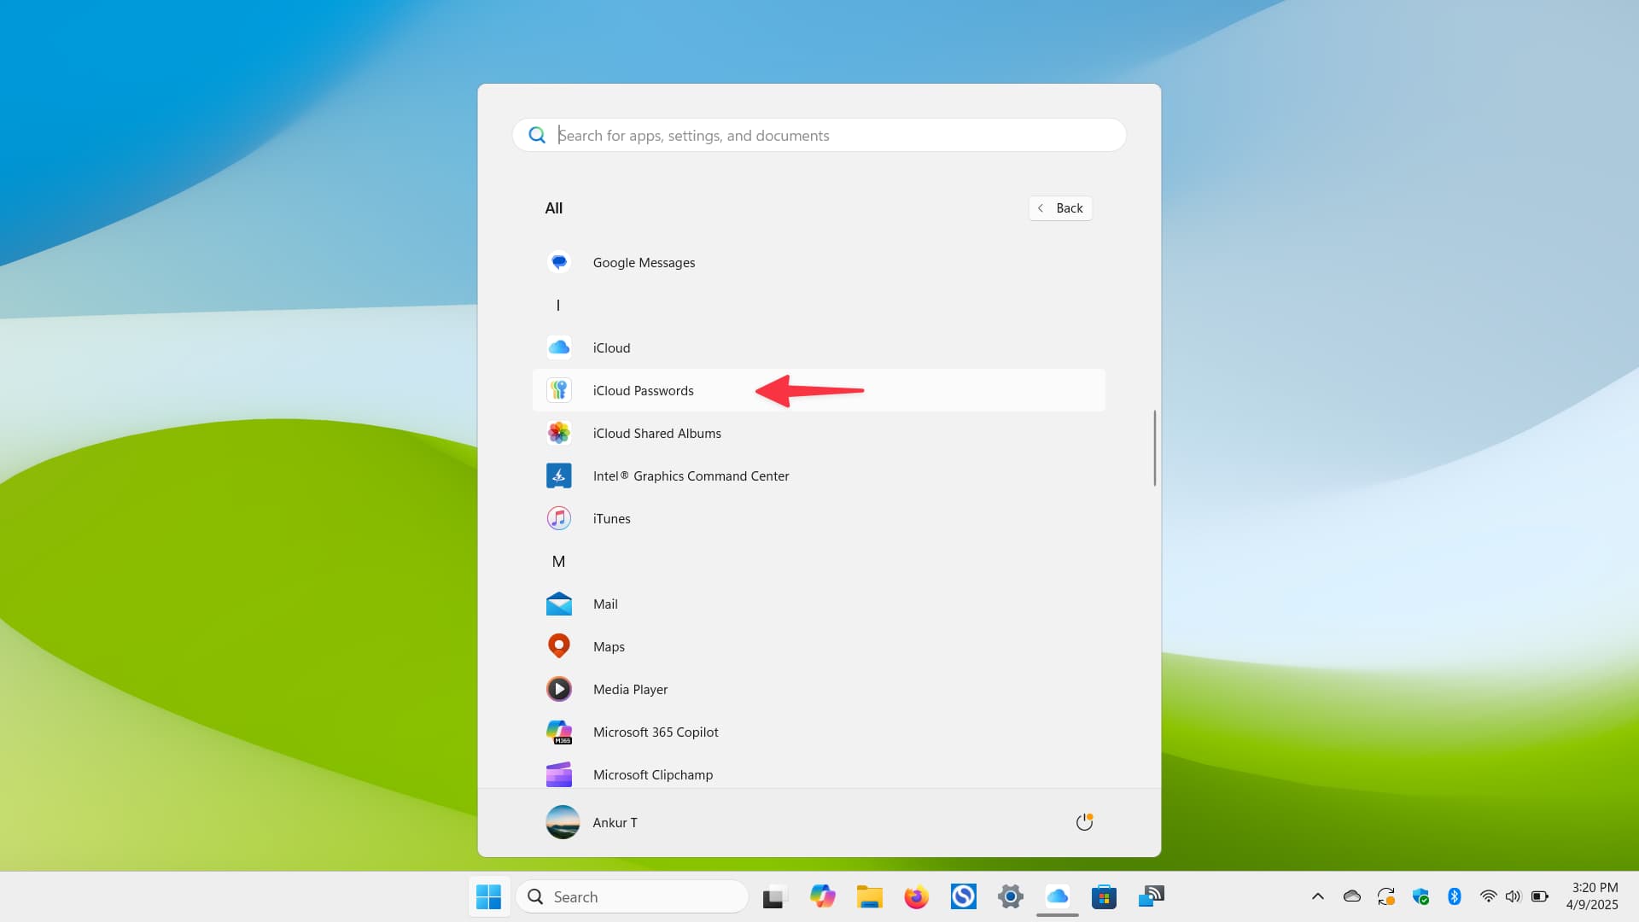Launch iCloud Passwords via its key icon
The width and height of the screenshot is (1639, 922).
click(x=558, y=390)
